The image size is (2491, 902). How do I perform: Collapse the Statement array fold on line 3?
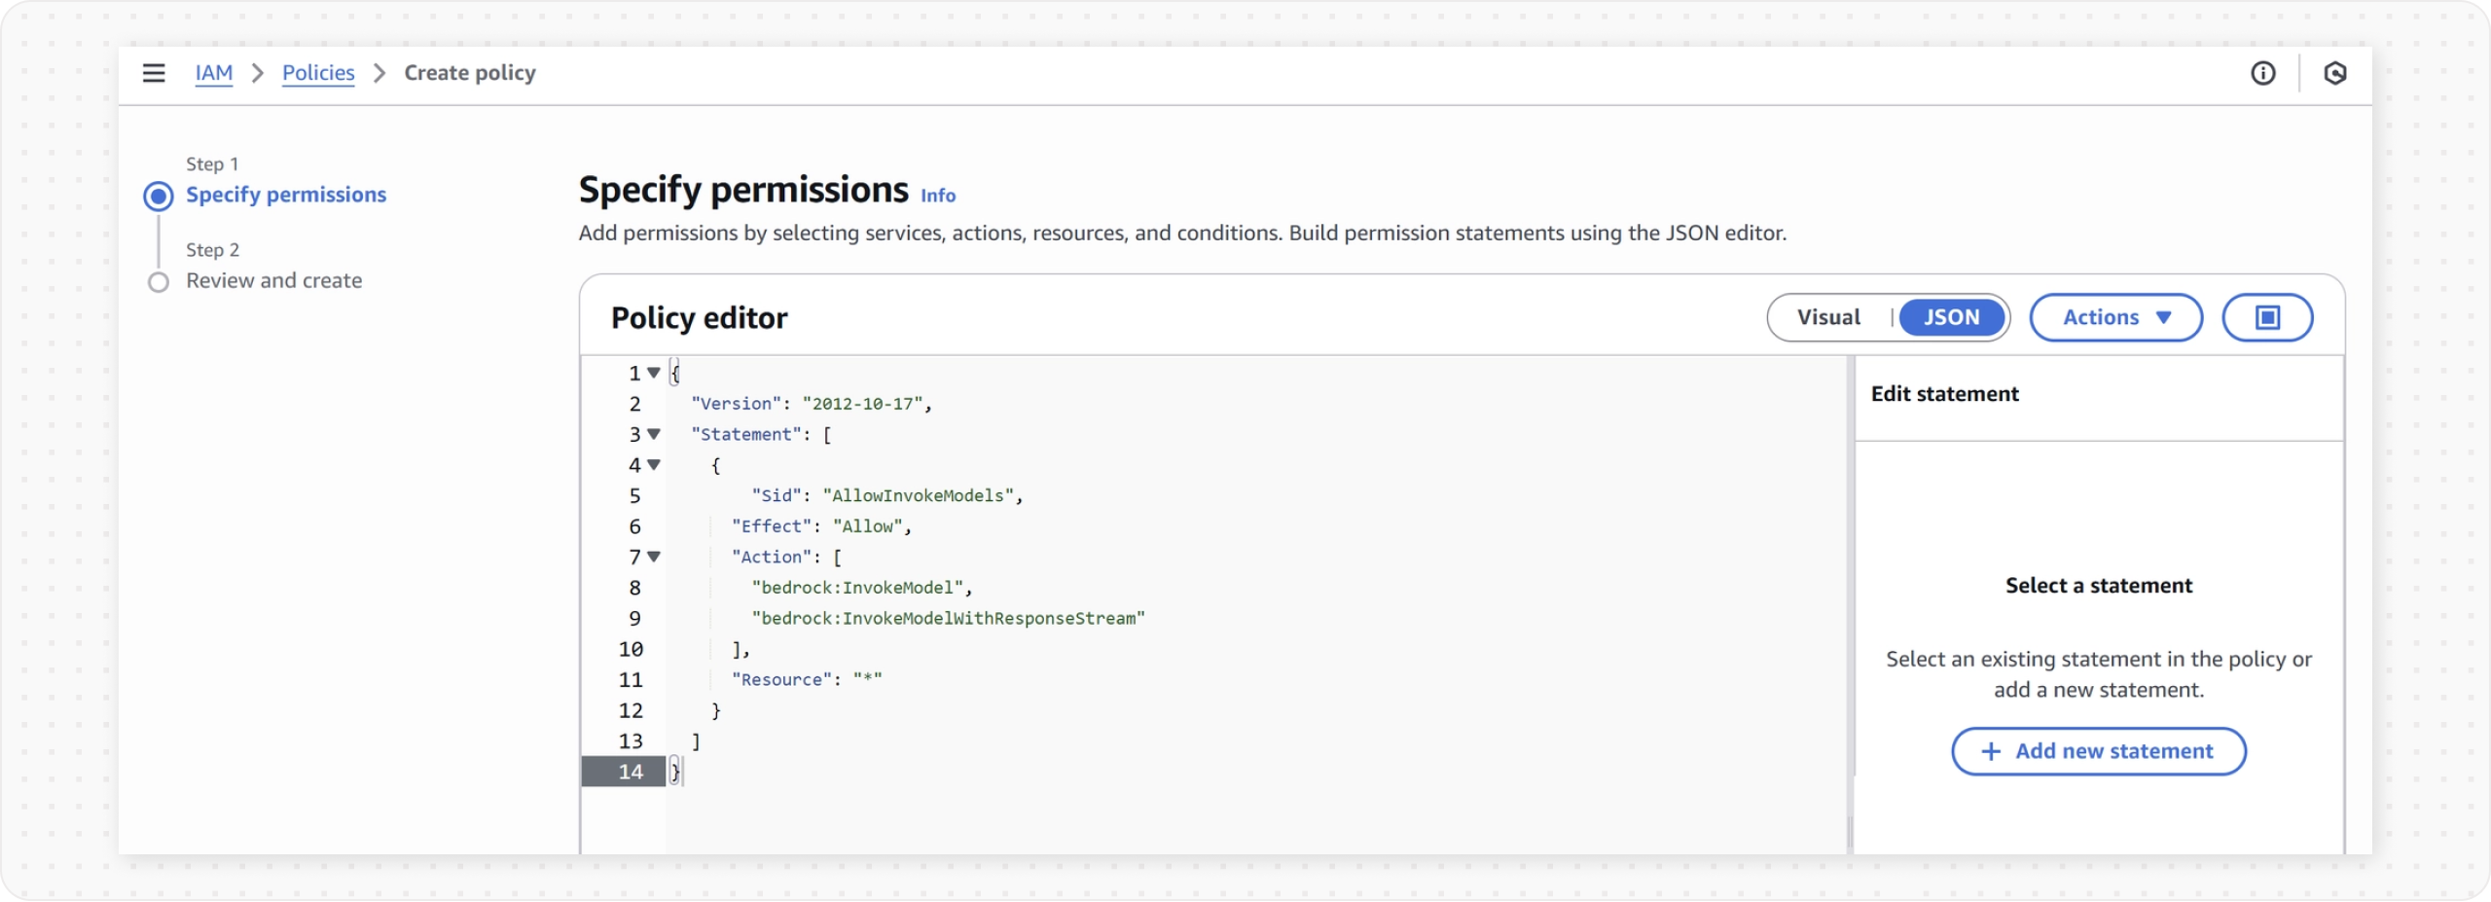654,434
